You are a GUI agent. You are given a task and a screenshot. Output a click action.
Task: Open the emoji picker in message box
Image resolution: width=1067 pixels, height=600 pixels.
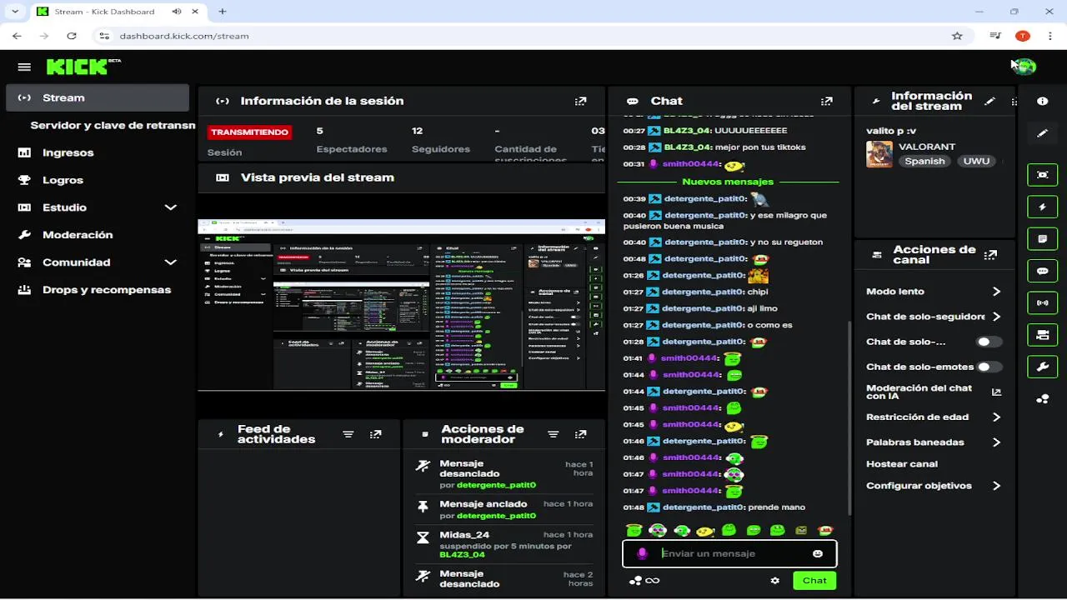click(x=818, y=553)
